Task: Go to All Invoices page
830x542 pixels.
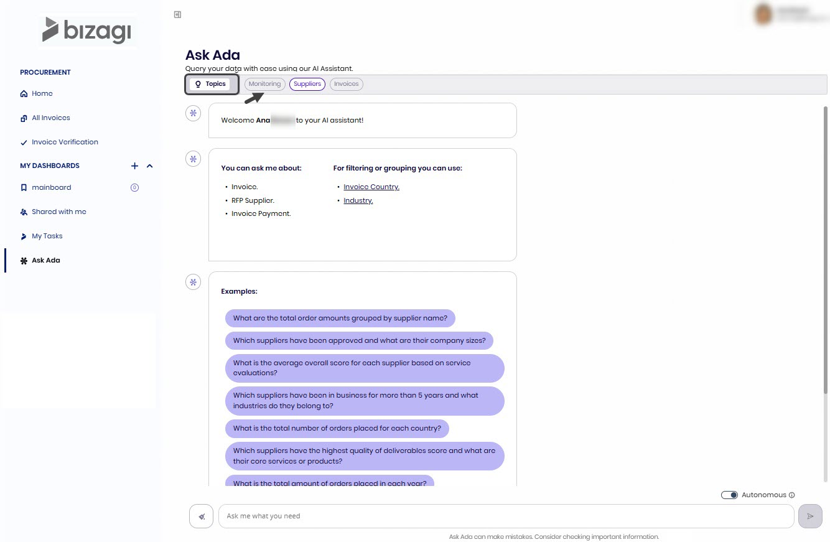Action: [50, 118]
